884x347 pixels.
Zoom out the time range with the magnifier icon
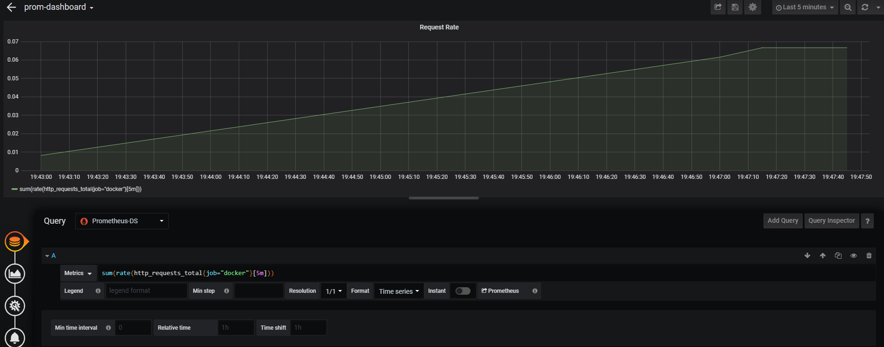click(848, 7)
